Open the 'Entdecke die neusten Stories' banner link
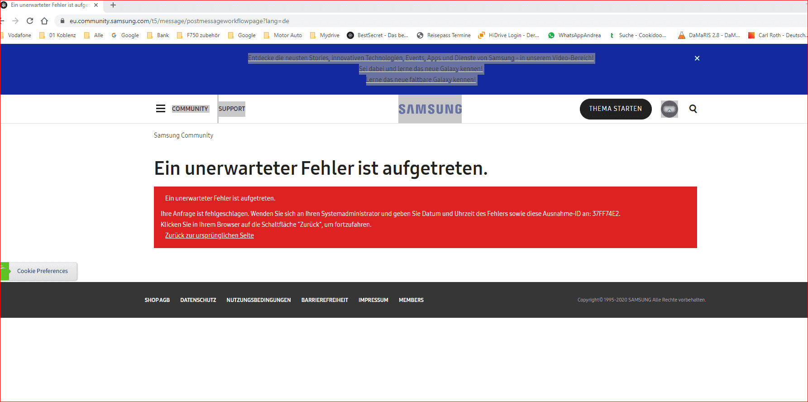Screen dimensions: 808x402 pos(421,58)
